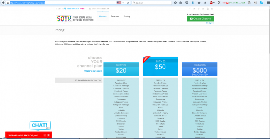Click Foursquare in Production column
This screenshot has width=270, height=139.
(200, 99)
